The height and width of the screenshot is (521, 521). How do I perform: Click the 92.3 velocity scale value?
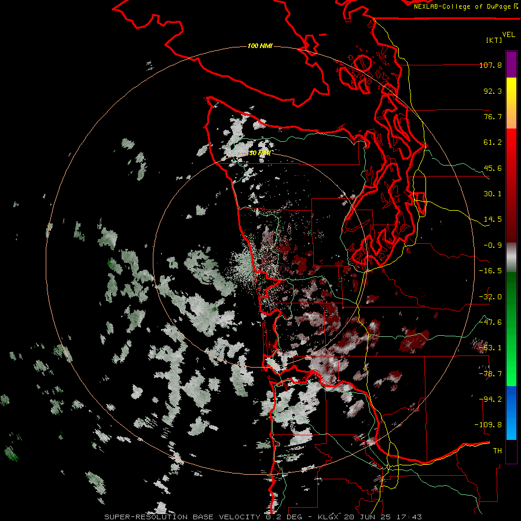click(x=493, y=91)
